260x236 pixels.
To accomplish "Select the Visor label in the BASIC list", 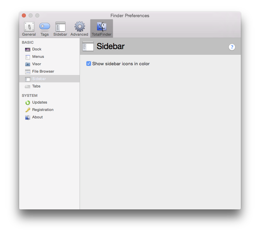I will click(x=37, y=64).
